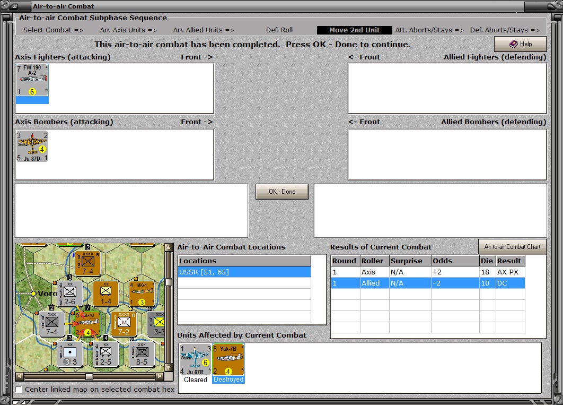
Task: Click the map's horizontal scrollbar left arrow
Action: (20, 376)
